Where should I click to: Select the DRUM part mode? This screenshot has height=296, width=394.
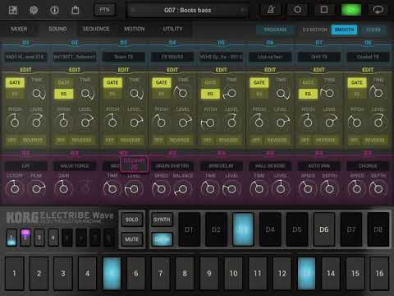tap(162, 239)
